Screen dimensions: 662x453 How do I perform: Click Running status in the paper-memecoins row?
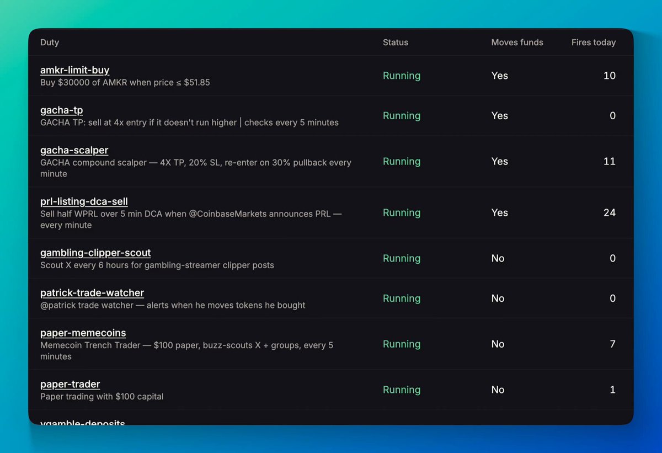pos(402,344)
